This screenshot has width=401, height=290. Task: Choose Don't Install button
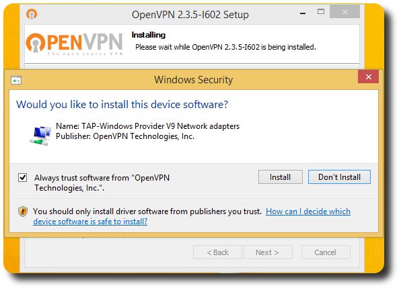[339, 177]
